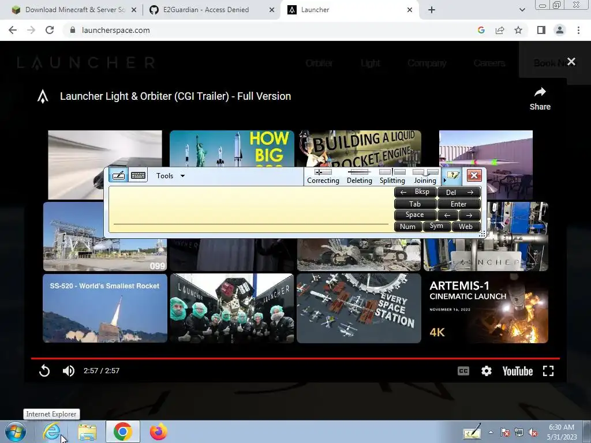Close the Tablet PC Input Panel
The image size is (591, 443).
pos(474,175)
